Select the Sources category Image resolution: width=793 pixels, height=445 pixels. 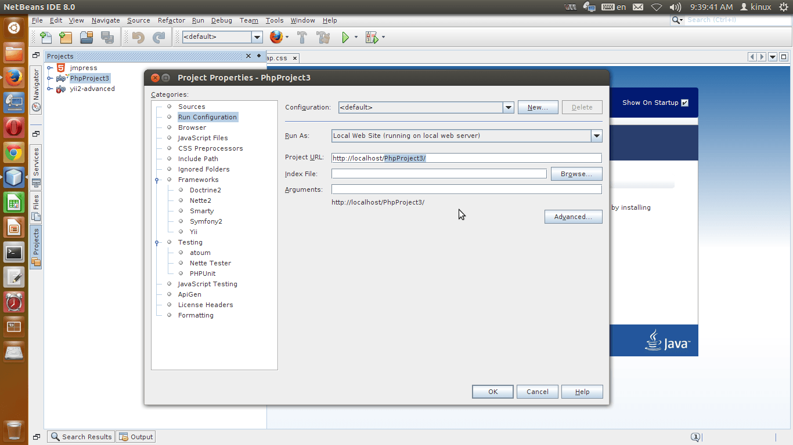point(192,107)
